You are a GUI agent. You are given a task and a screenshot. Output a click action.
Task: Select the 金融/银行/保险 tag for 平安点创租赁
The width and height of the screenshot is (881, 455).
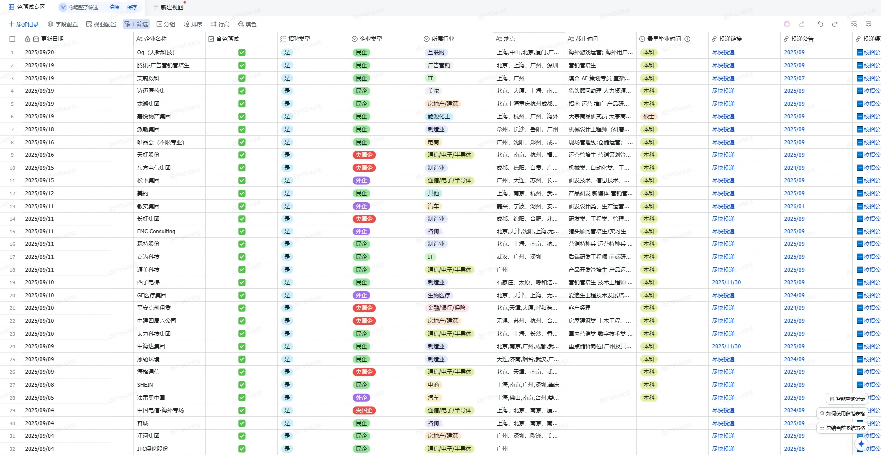pyautogui.click(x=446, y=308)
